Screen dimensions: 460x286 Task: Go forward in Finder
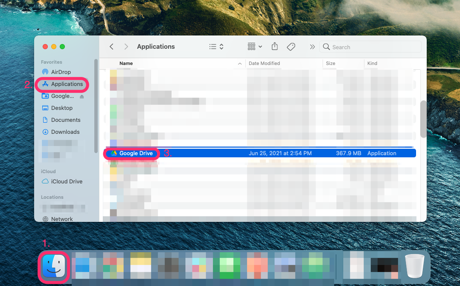tap(126, 47)
